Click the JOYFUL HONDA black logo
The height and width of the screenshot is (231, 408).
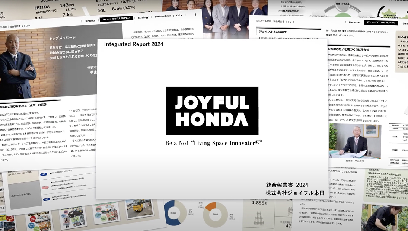click(212, 111)
